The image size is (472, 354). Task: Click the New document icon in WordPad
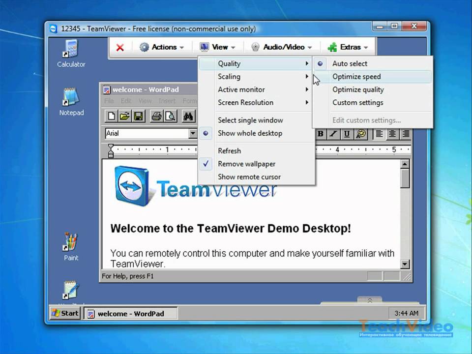pyautogui.click(x=112, y=116)
